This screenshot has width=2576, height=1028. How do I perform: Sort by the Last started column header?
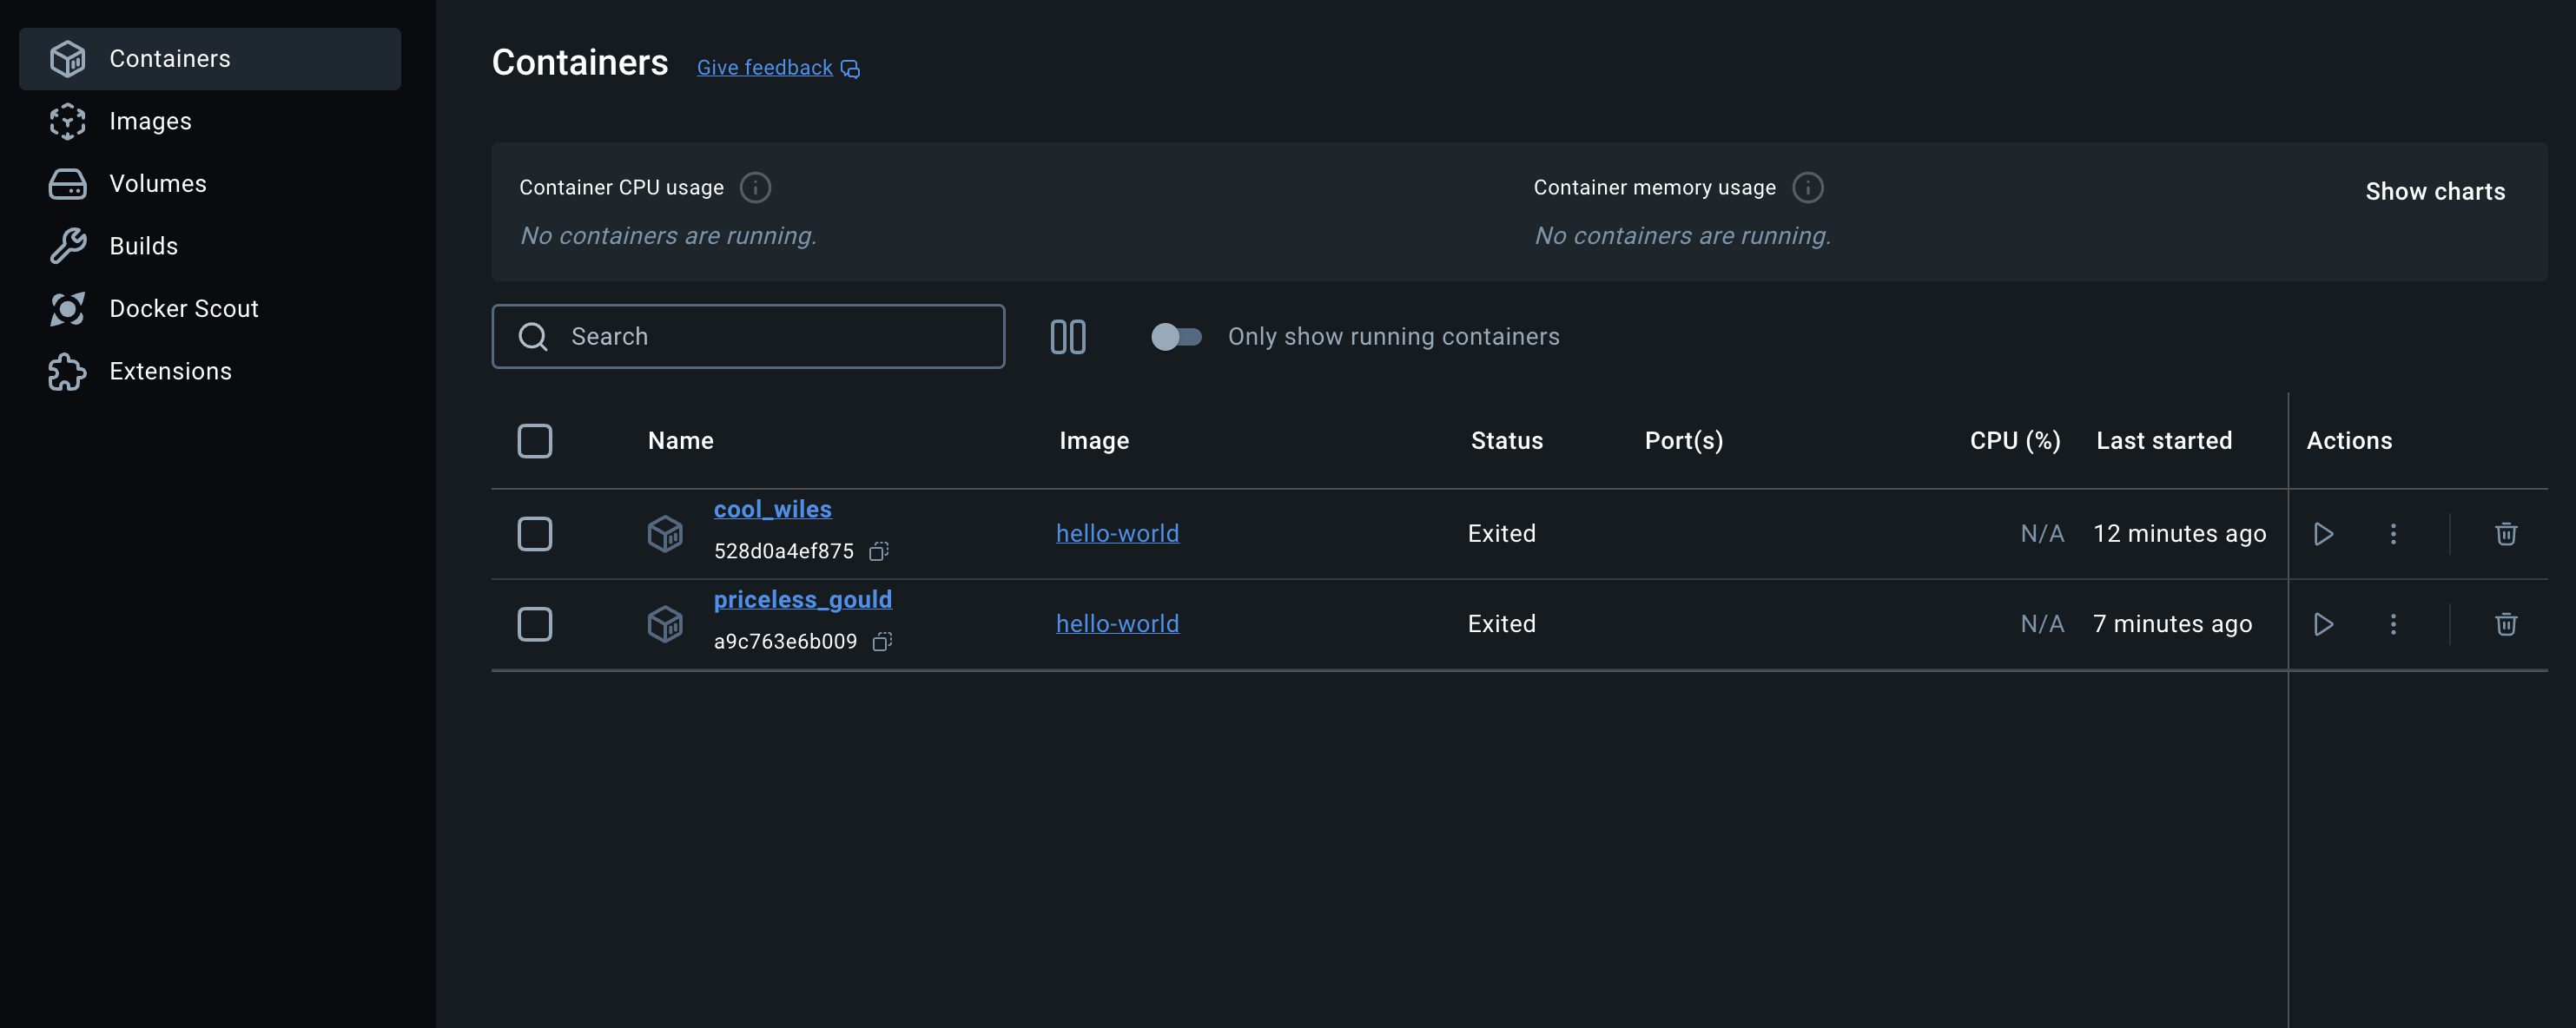point(2164,441)
